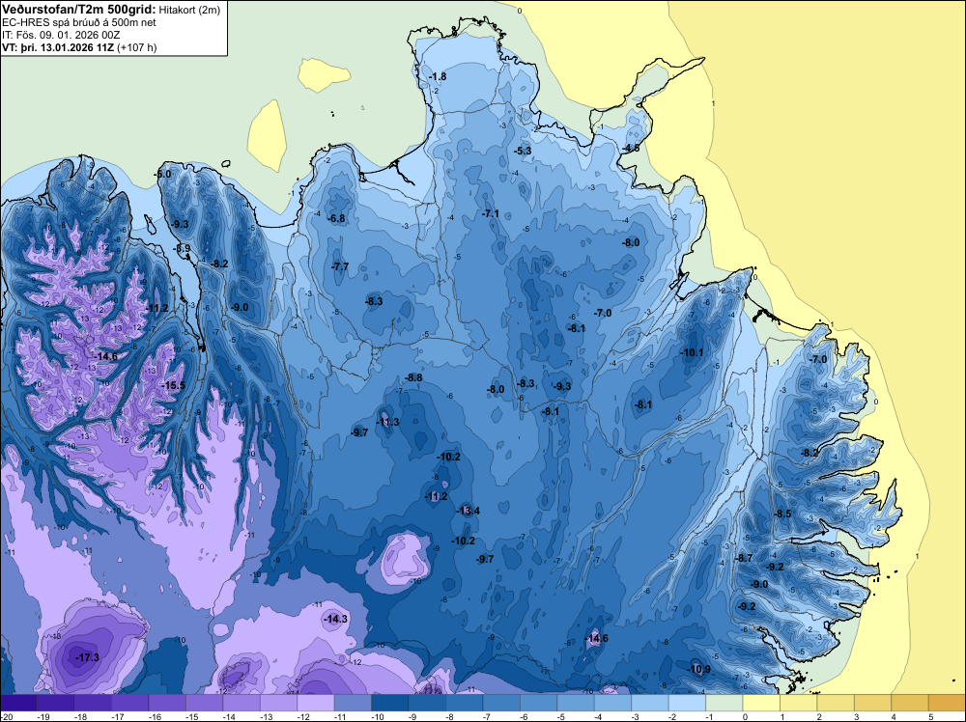966x722 pixels.
Task: Select the pale yellow swatch between 0 and 1
Action: tap(761, 703)
